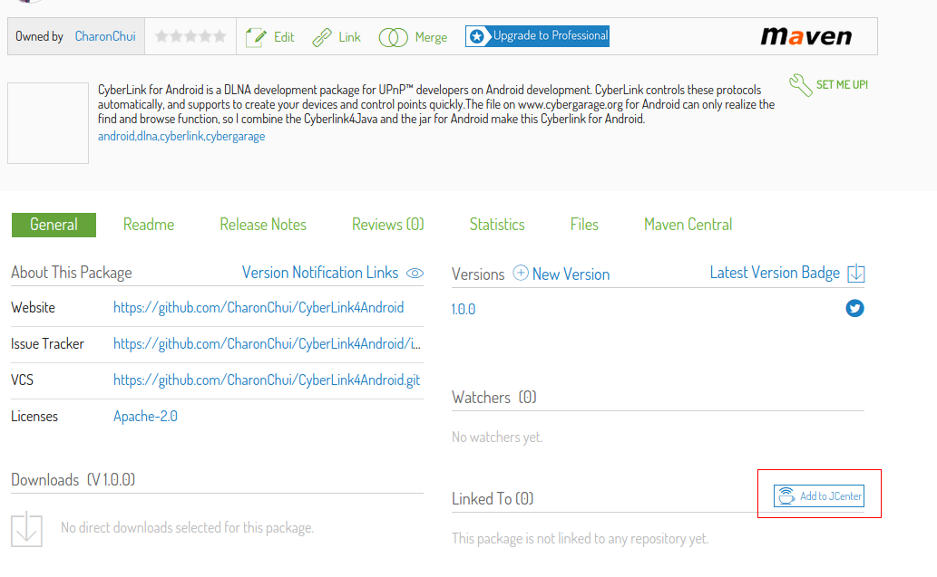Click the Licenses row label
Image resolution: width=937 pixels, height=577 pixels.
pos(34,416)
